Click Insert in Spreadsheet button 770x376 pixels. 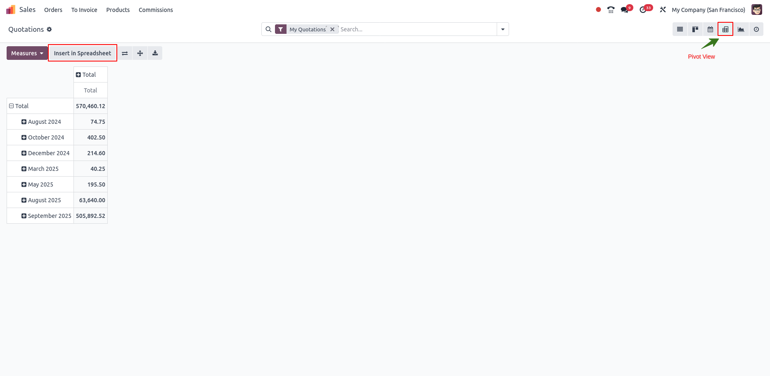[83, 53]
